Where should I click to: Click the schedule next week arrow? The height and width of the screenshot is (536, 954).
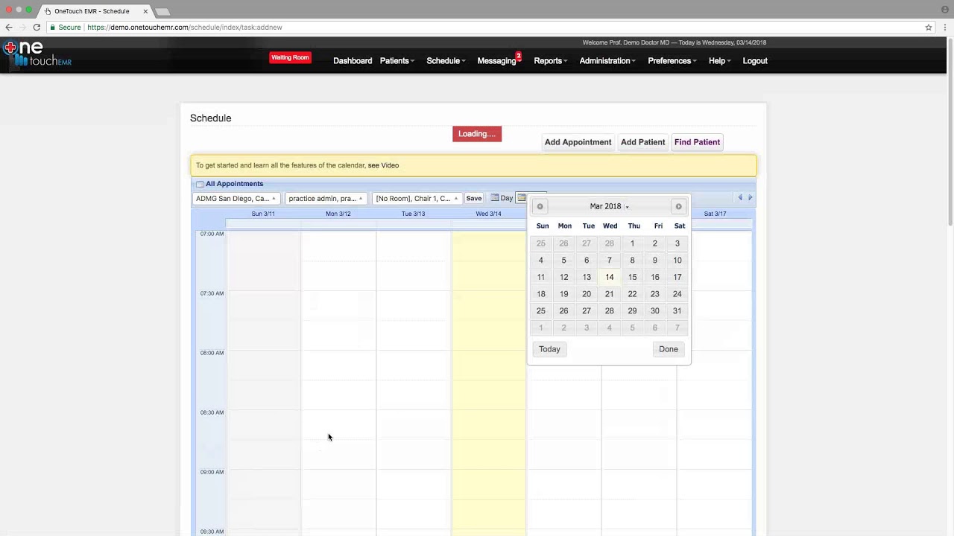point(751,198)
